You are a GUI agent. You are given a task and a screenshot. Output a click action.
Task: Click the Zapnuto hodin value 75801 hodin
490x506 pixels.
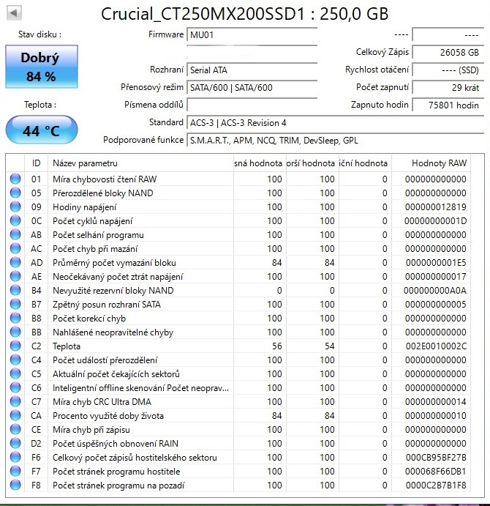448,105
